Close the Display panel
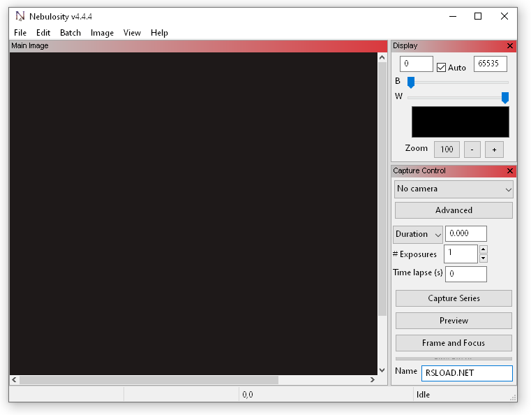The image size is (531, 415). [x=509, y=46]
